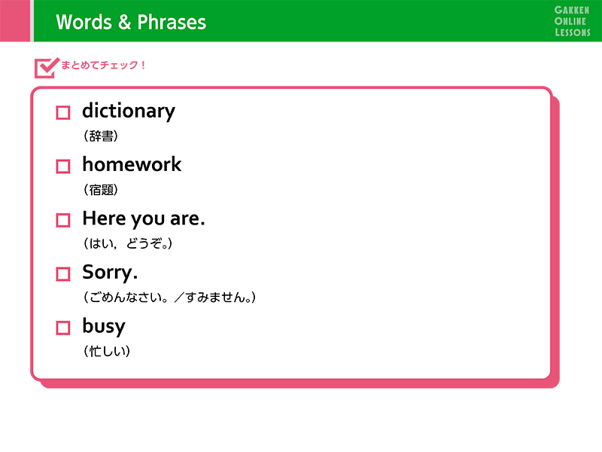Tick the Here you are checkbox
602x452 pixels.
click(63, 221)
